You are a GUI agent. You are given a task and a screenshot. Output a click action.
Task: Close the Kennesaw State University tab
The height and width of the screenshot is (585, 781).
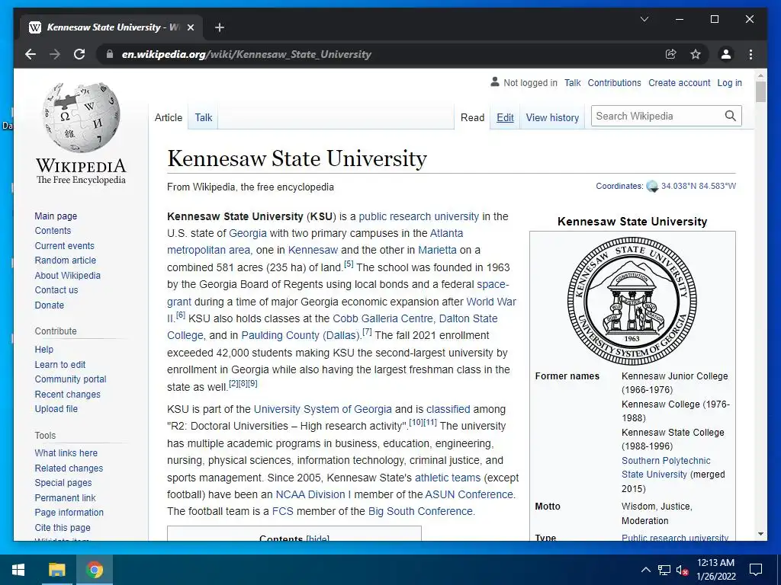point(190,27)
